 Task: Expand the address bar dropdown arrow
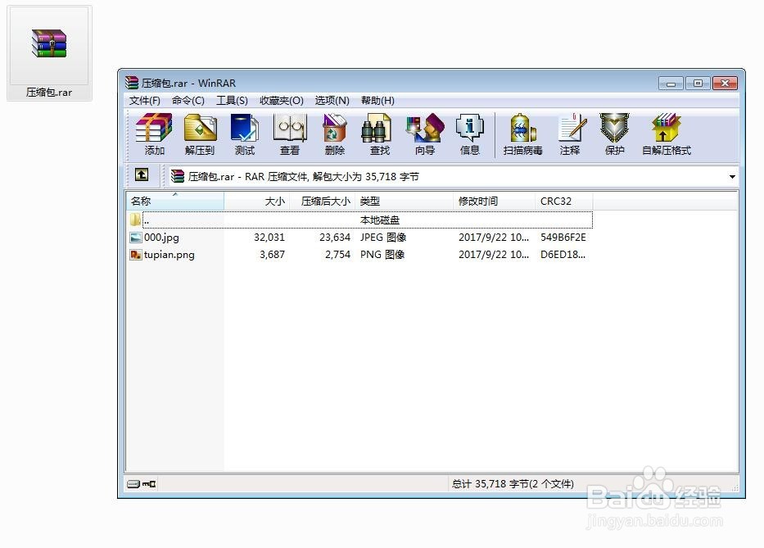(x=732, y=176)
